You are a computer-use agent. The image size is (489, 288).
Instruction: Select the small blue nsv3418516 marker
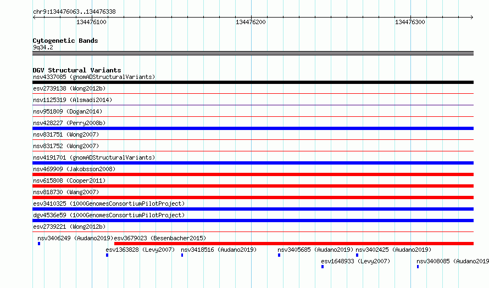182,255
